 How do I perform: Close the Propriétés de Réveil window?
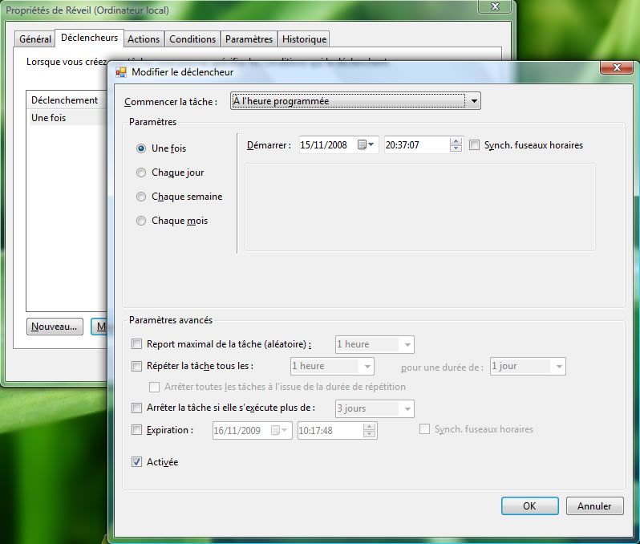click(495, 6)
